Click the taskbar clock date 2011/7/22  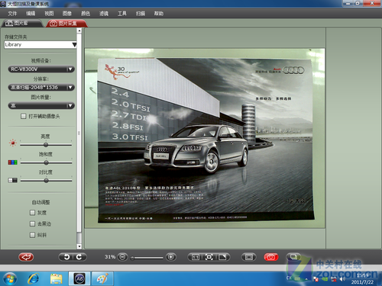(362, 282)
